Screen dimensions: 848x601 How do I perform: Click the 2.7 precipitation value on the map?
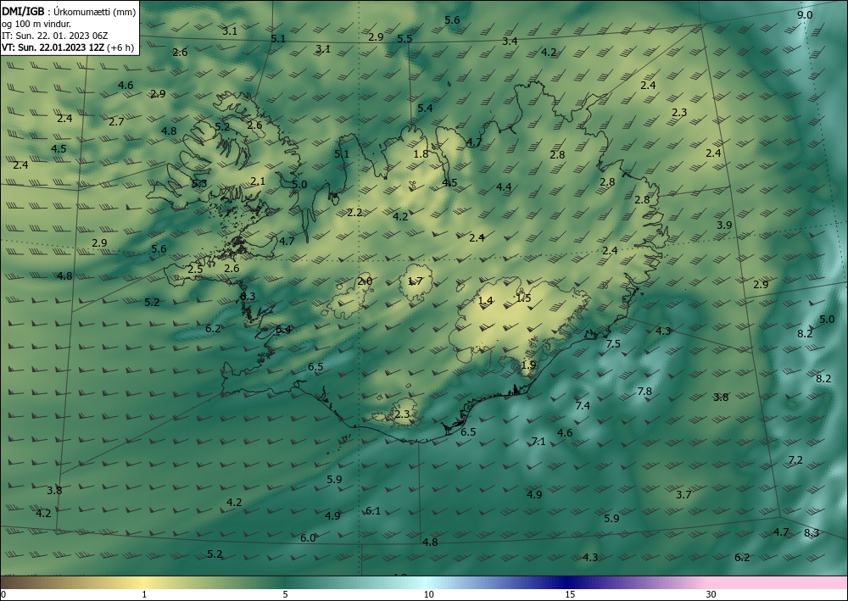[x=116, y=121]
